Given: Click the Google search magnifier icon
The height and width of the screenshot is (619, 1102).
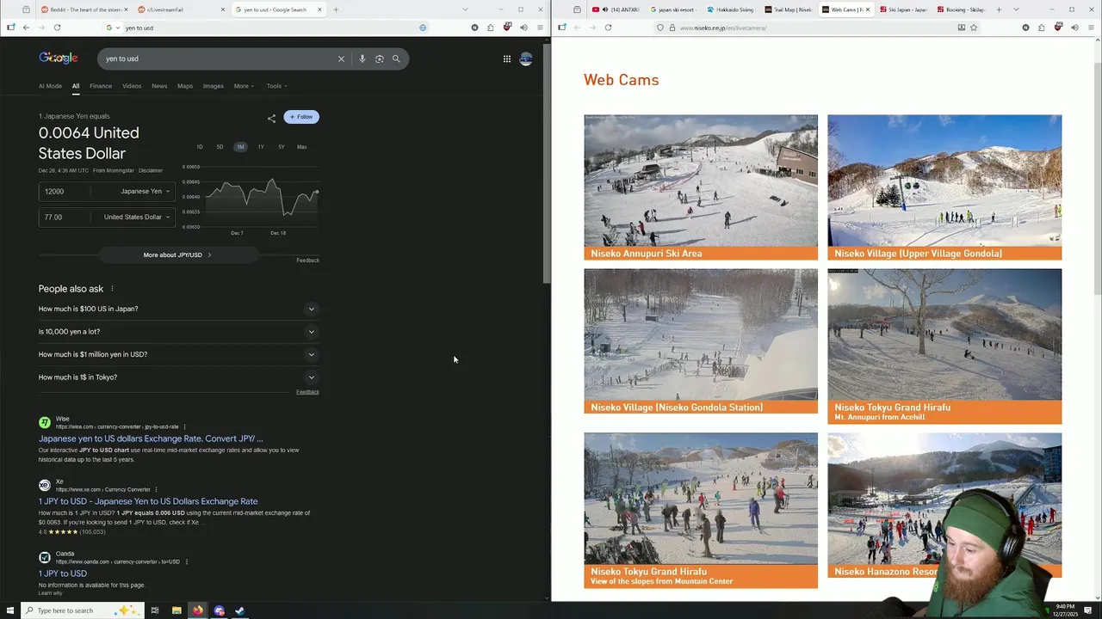Looking at the screenshot, I should click(396, 58).
